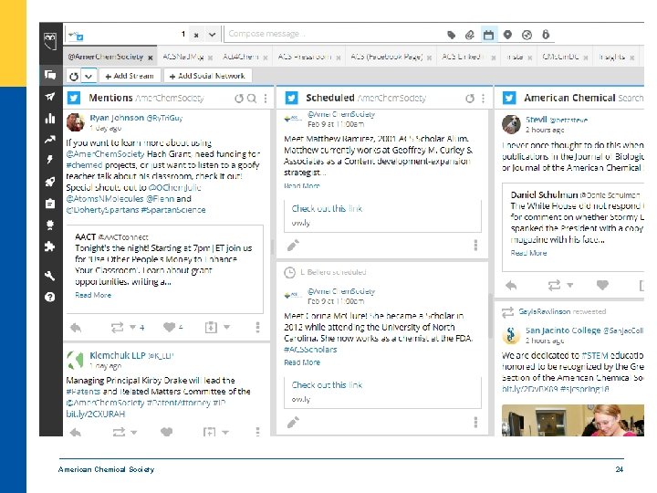Open Read More on AACT quoted tweet
The width and height of the screenshot is (657, 493).
click(93, 295)
